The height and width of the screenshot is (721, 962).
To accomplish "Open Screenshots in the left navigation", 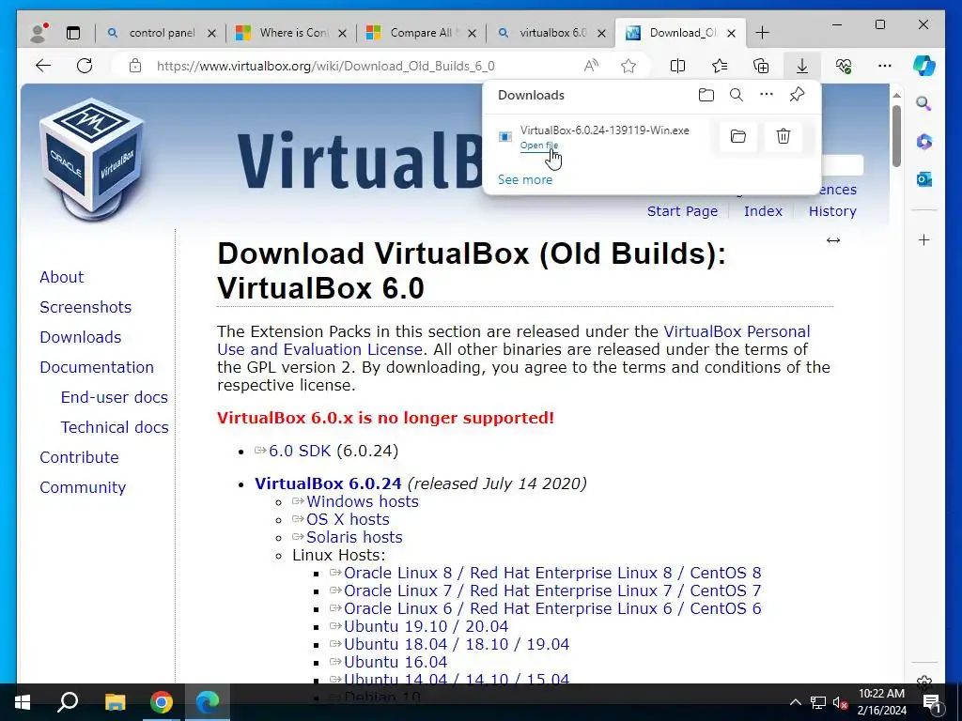I will click(x=85, y=307).
